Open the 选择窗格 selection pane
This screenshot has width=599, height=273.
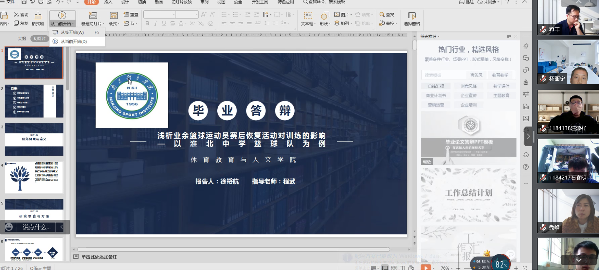pyautogui.click(x=412, y=19)
